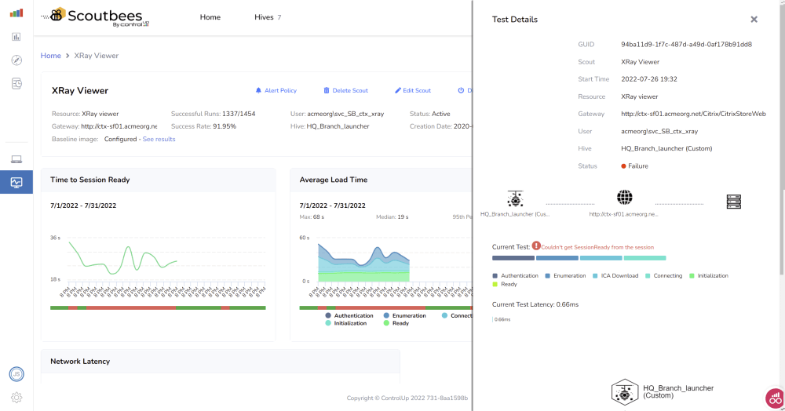Close the Test Details panel
Image resolution: width=785 pixels, height=411 pixels.
(754, 20)
